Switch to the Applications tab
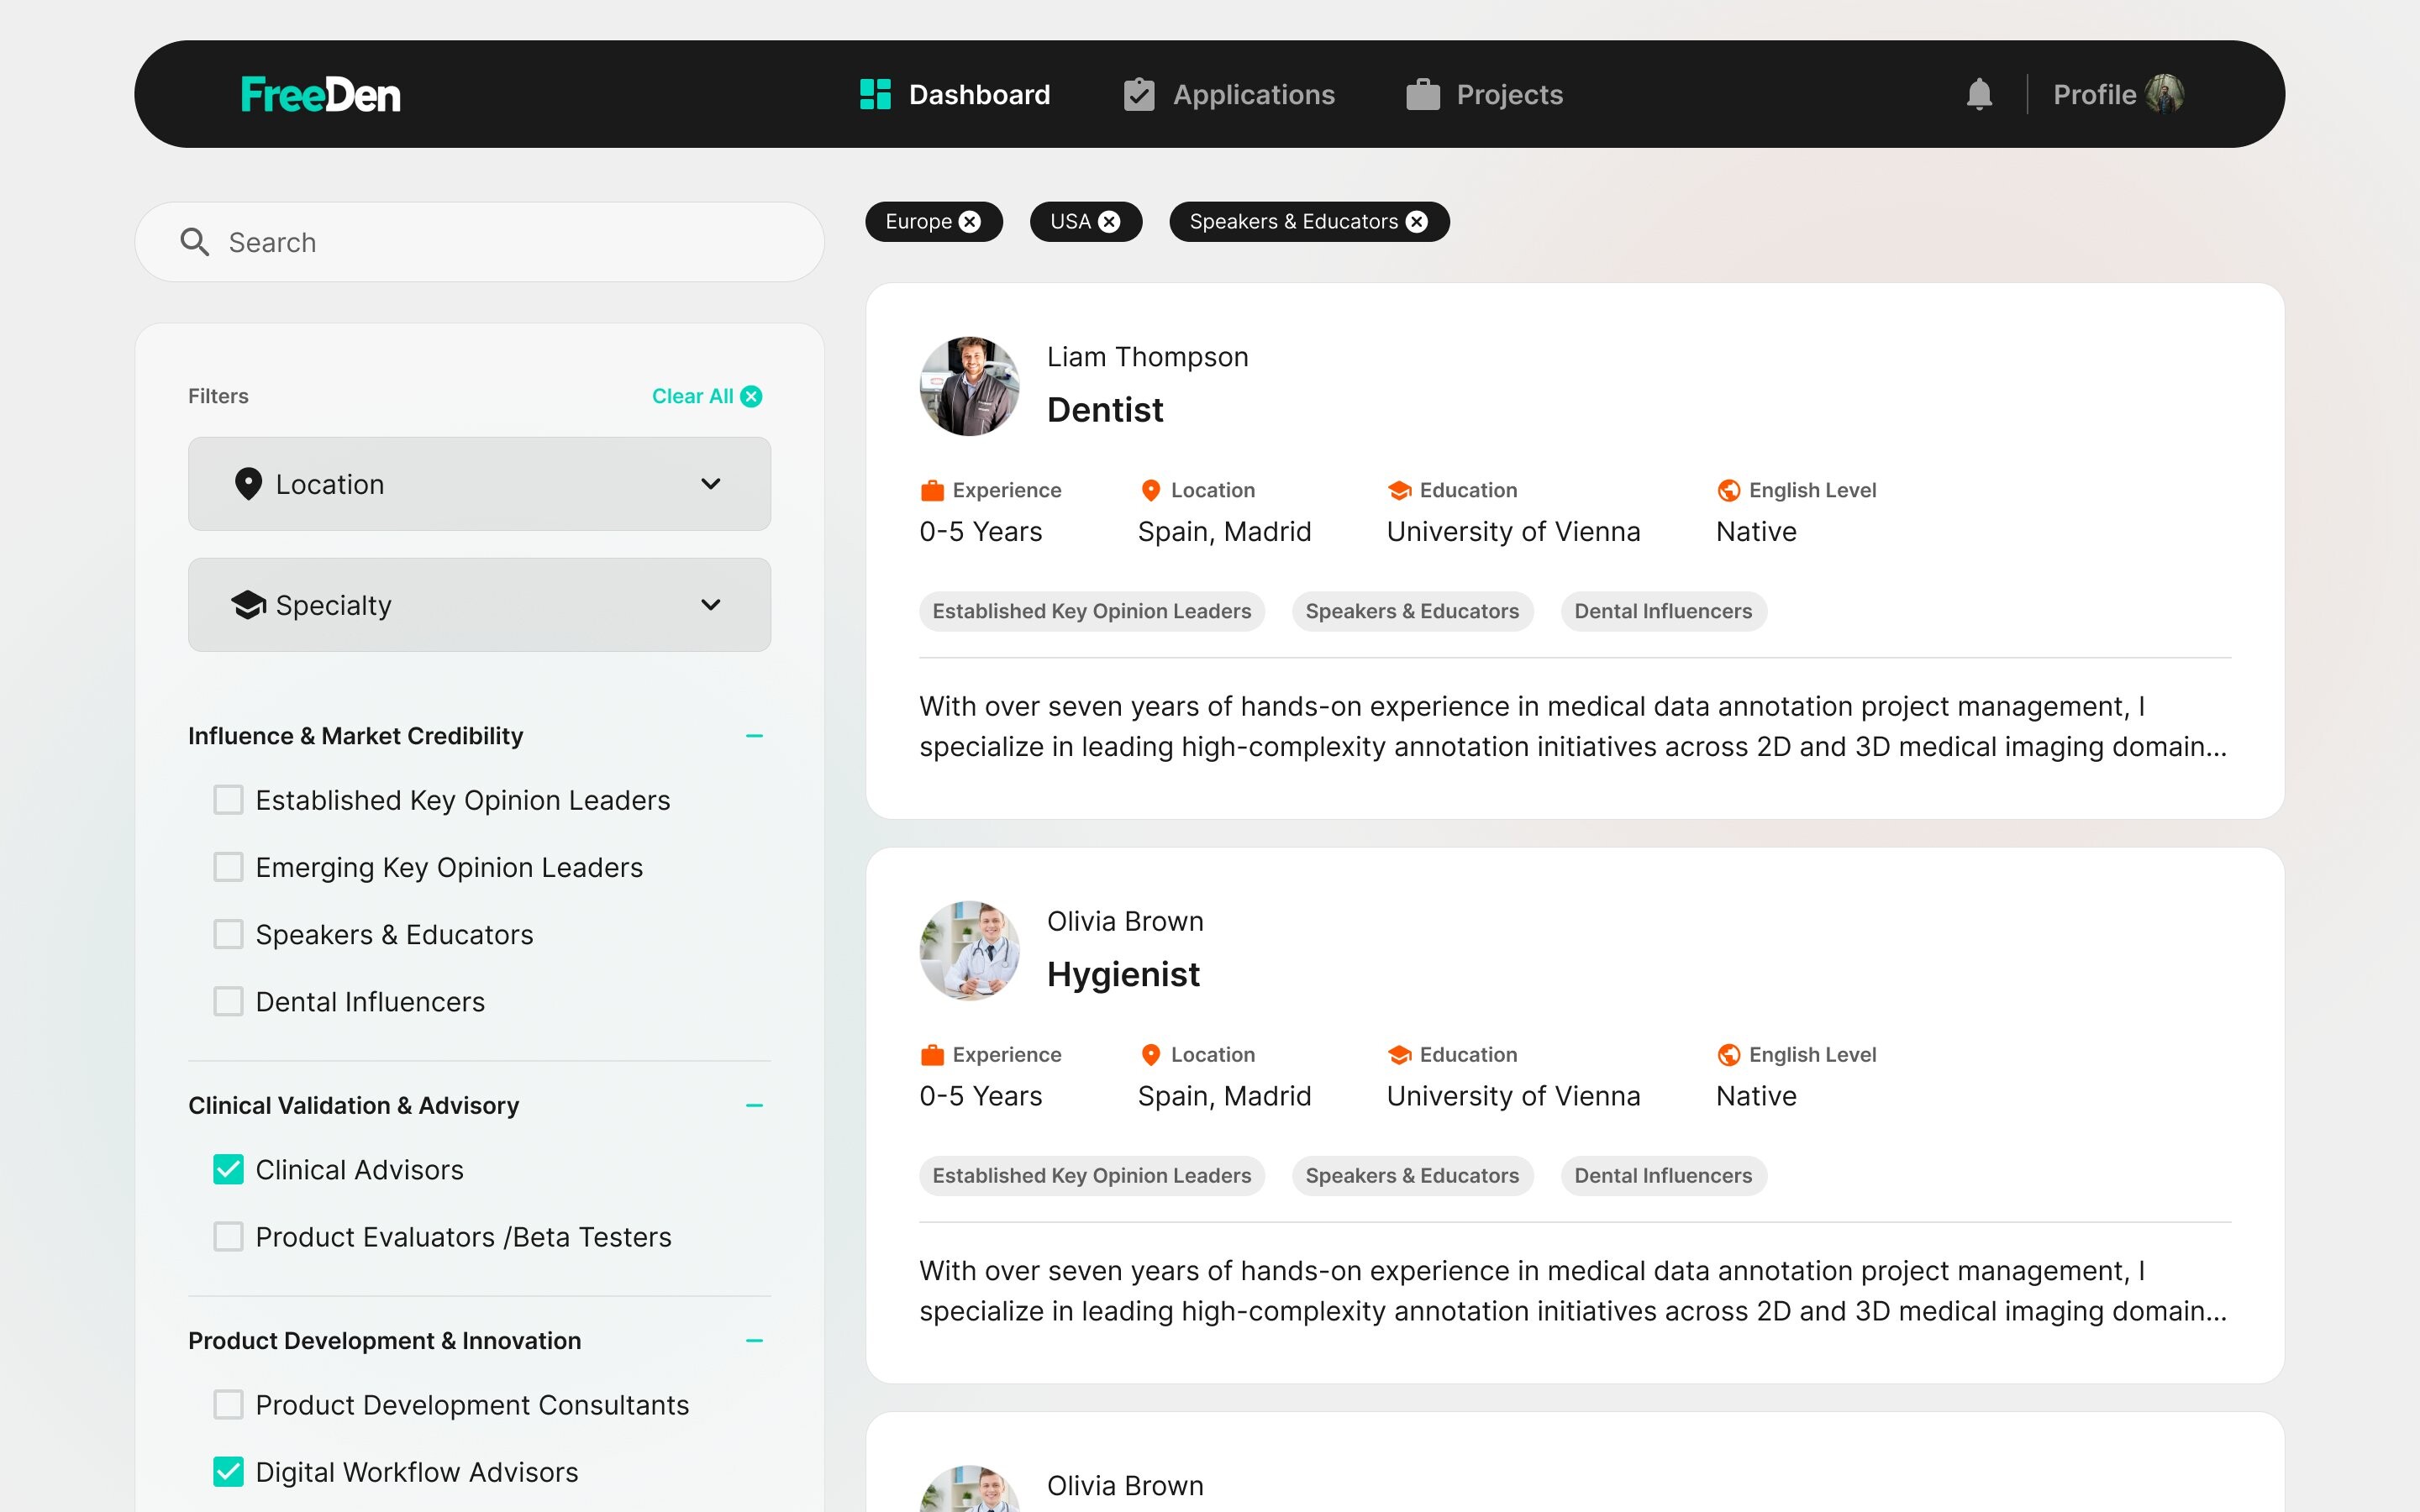The width and height of the screenshot is (2420, 1512). 1229,94
